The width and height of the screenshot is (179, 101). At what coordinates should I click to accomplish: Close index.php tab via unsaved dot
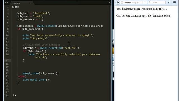[x=30, y=3]
